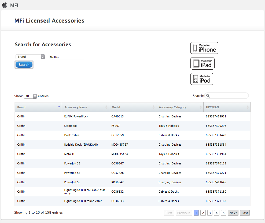Go to page 3 of results
Screen dimensions: 265x223
pos(210,213)
